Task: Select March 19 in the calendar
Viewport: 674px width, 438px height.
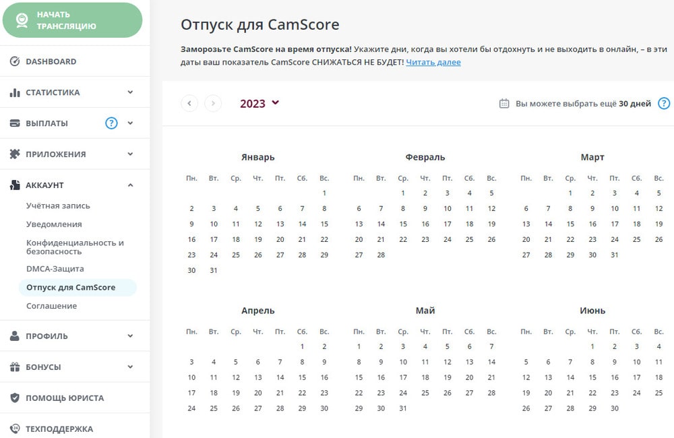Action: [x=659, y=224]
